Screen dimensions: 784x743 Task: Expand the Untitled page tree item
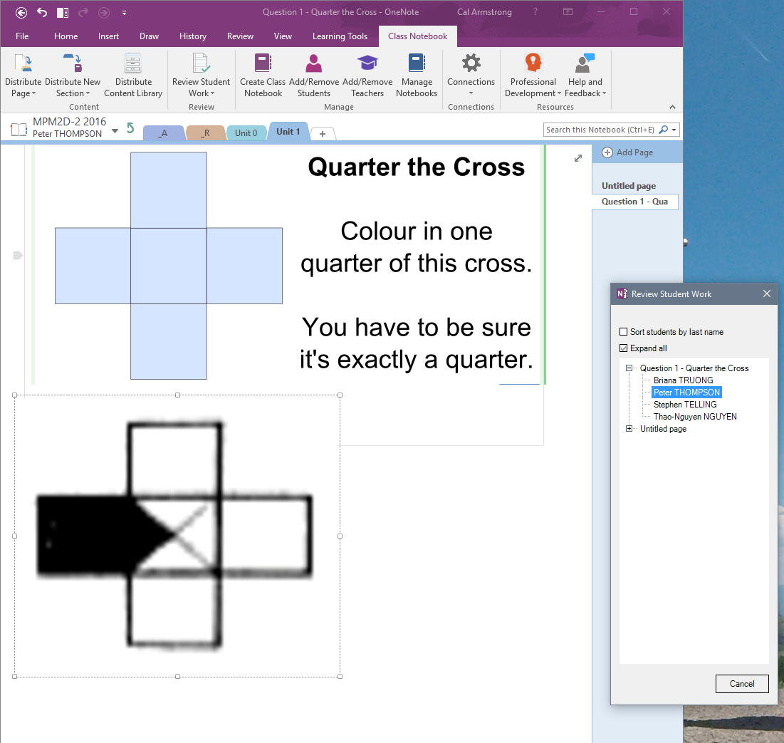coord(629,429)
